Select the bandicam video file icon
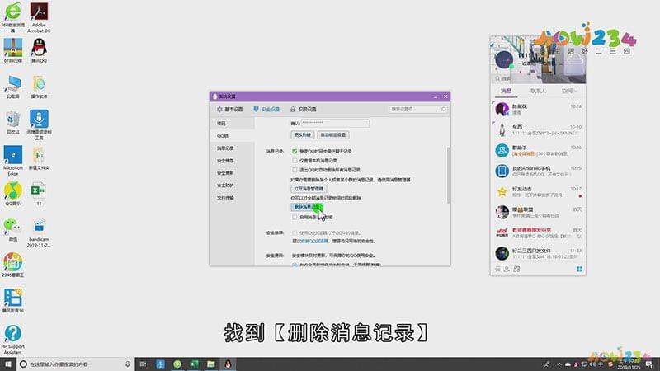 click(39, 232)
